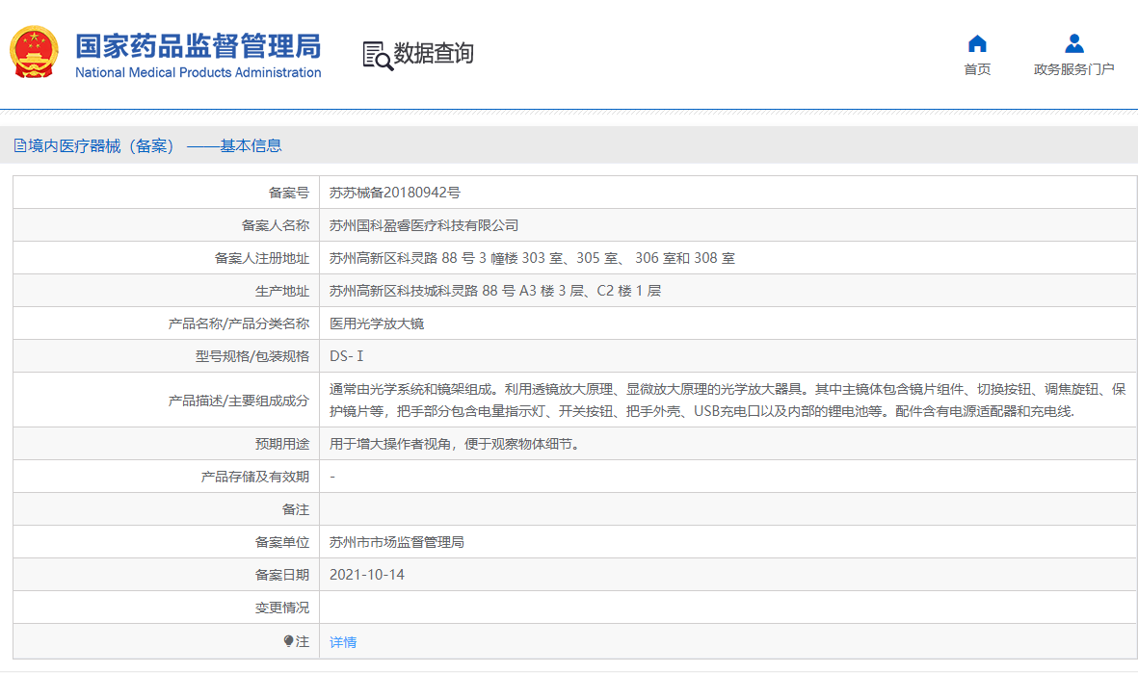Image resolution: width=1138 pixels, height=673 pixels.
Task: Click the lightbulb icon beside 注
Action: pyautogui.click(x=287, y=641)
